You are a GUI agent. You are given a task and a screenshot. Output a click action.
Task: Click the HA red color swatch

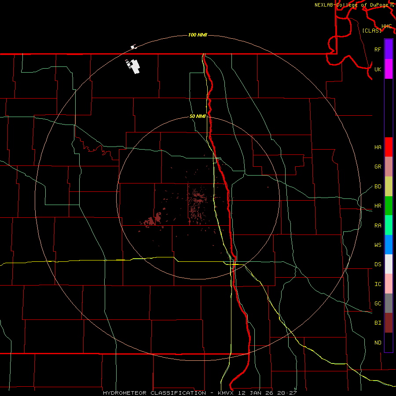pos(389,147)
